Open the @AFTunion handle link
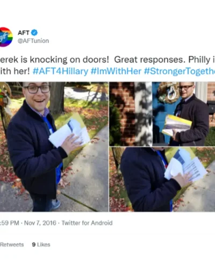Image resolution: width=215 pixels, height=278 pixels. [33, 41]
